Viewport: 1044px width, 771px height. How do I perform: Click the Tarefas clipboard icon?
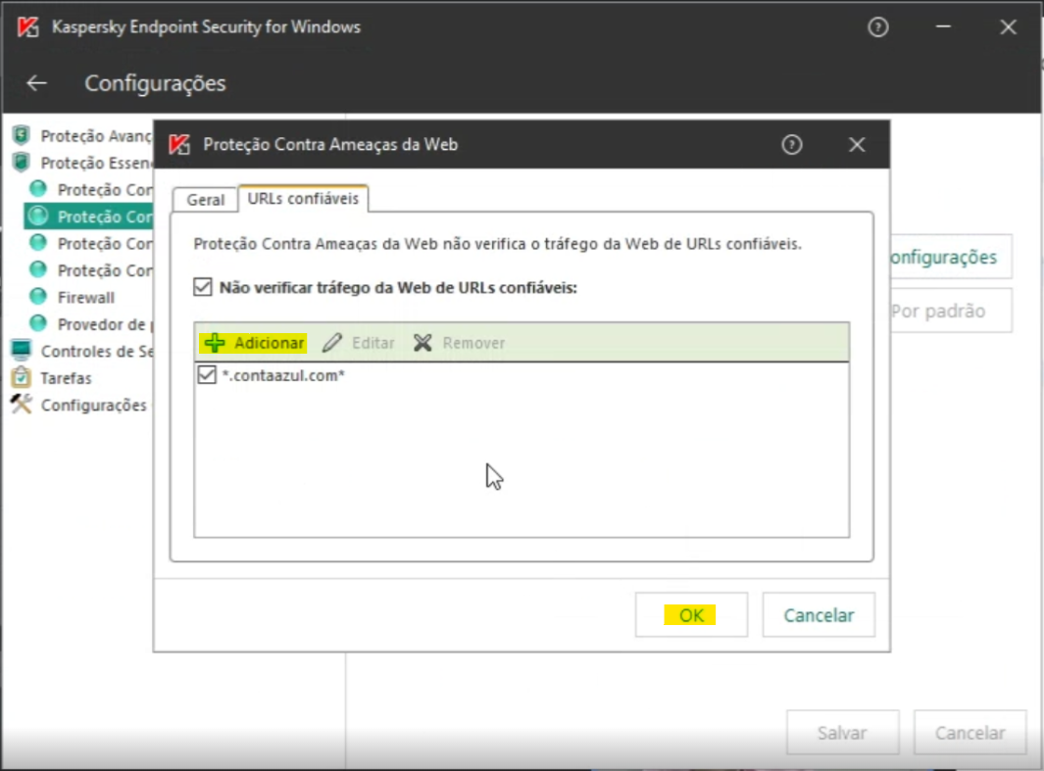click(22, 377)
